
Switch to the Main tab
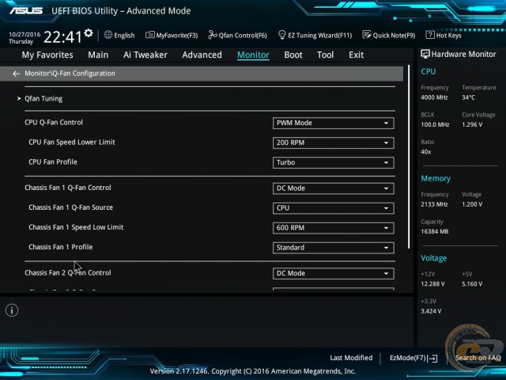(98, 55)
